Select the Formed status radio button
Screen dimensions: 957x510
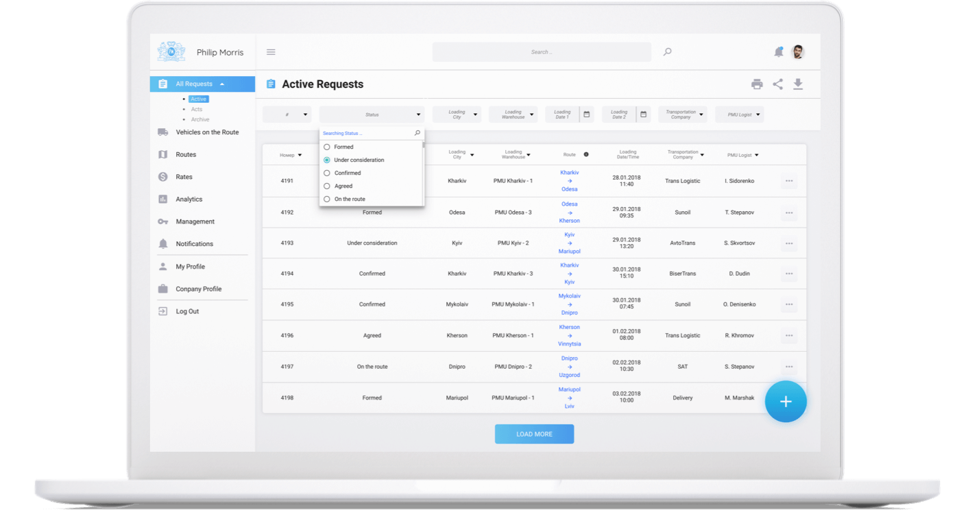[x=327, y=147]
